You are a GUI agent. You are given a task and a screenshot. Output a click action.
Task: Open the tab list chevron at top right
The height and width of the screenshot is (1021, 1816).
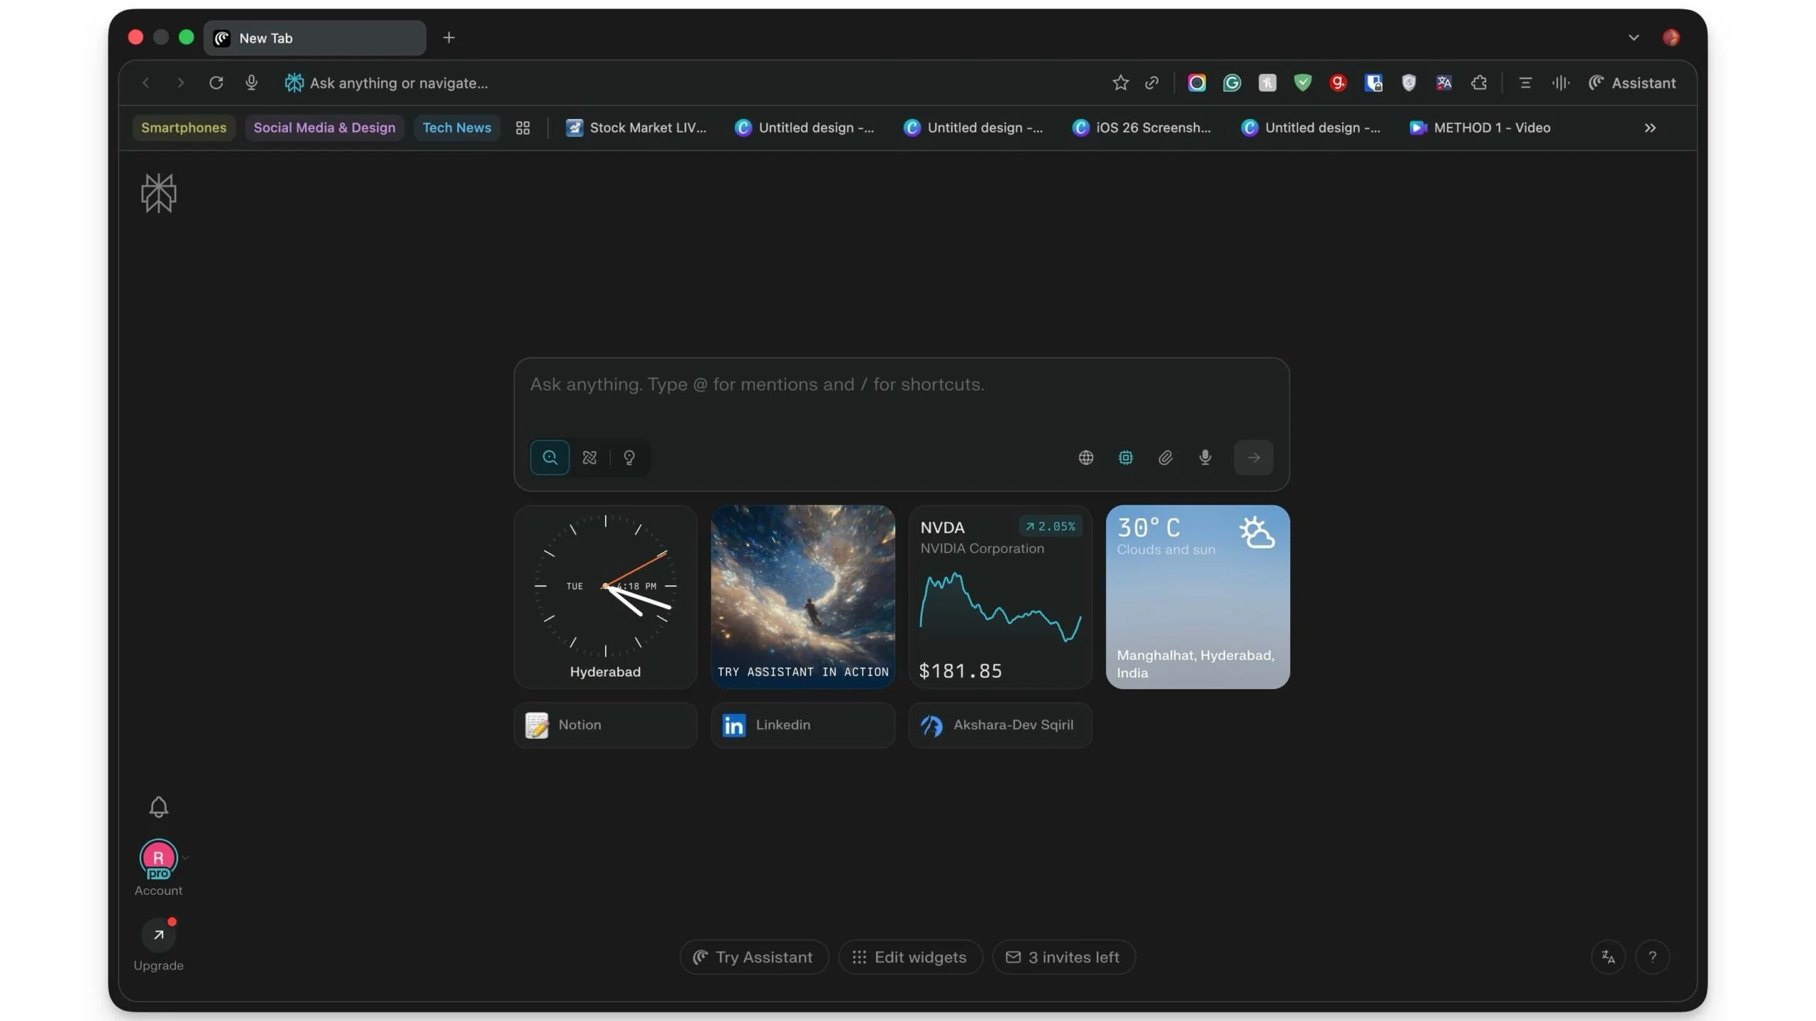pyautogui.click(x=1633, y=38)
